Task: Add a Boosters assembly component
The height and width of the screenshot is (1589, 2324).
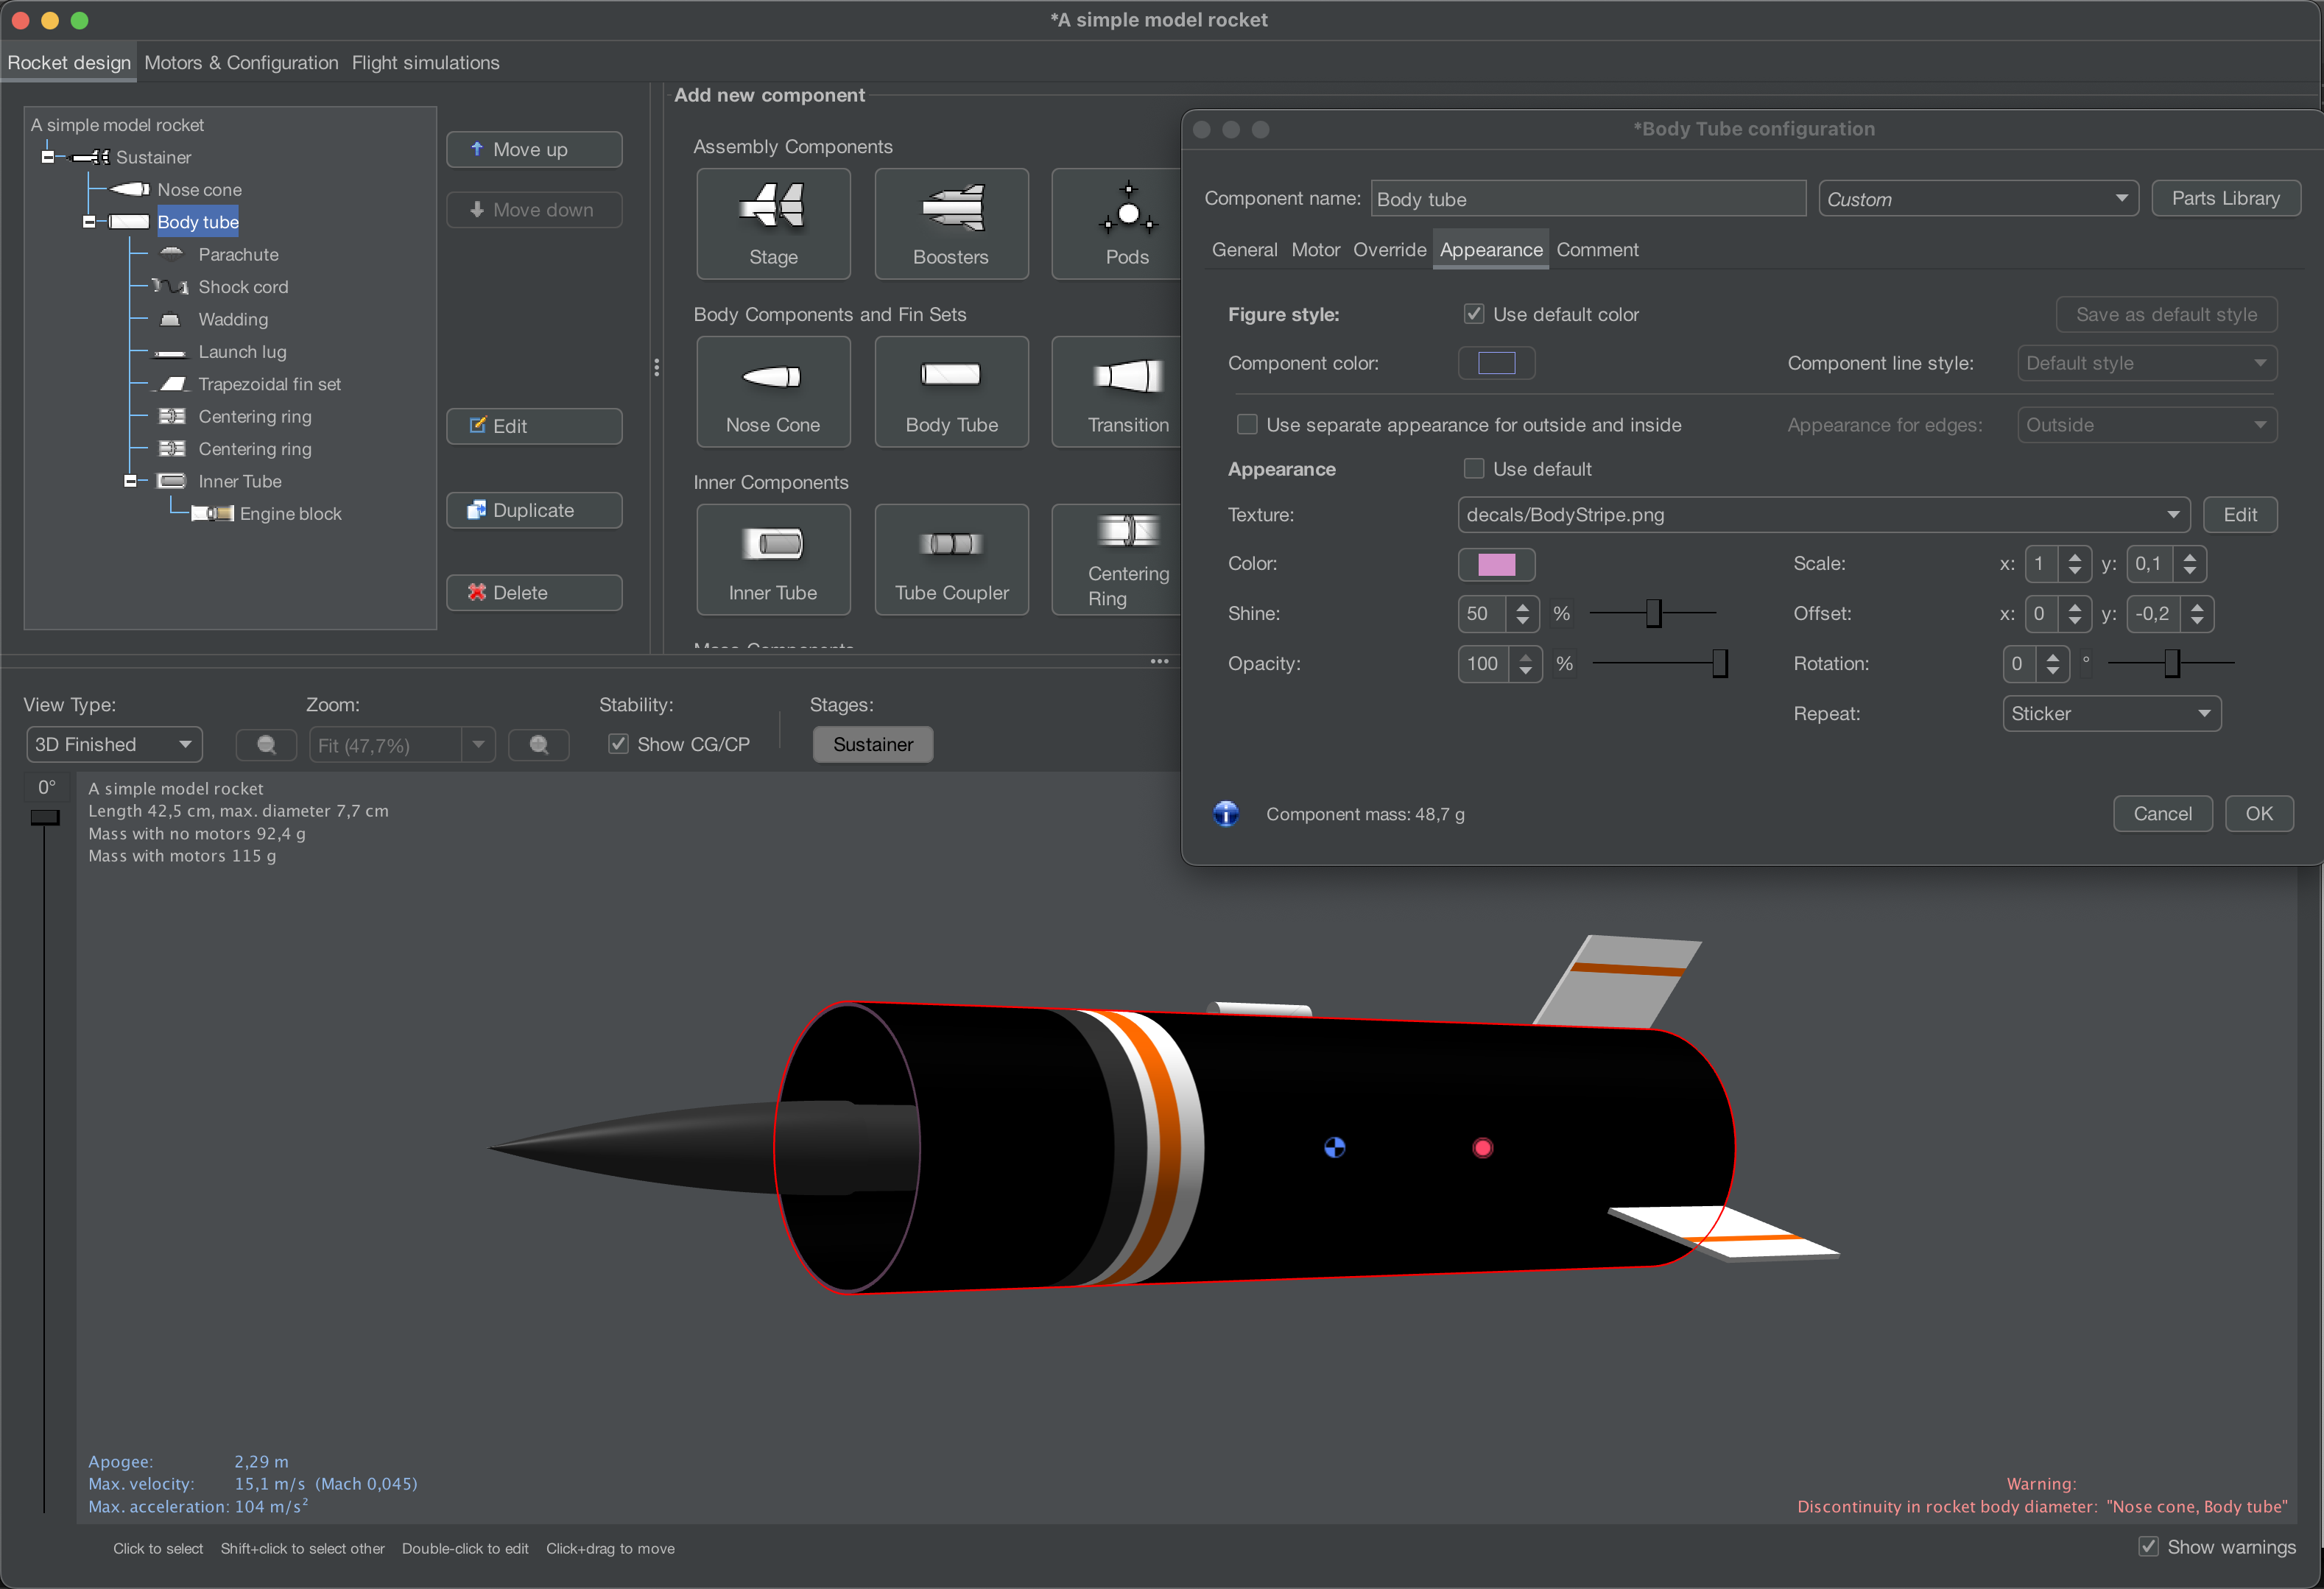Action: pos(950,222)
